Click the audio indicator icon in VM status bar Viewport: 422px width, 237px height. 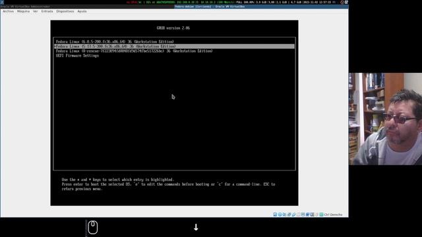284,215
